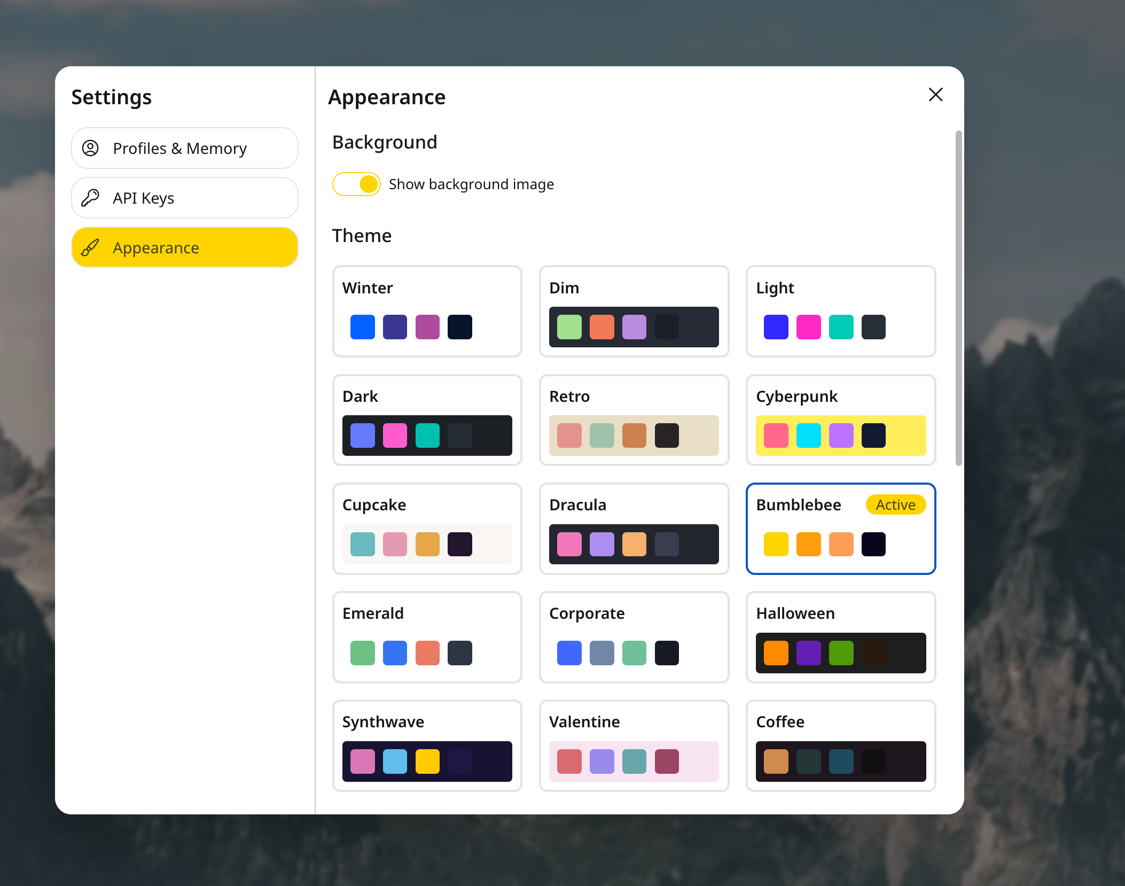
Task: Click the blue swatch in the Light theme
Action: pyautogui.click(x=776, y=327)
